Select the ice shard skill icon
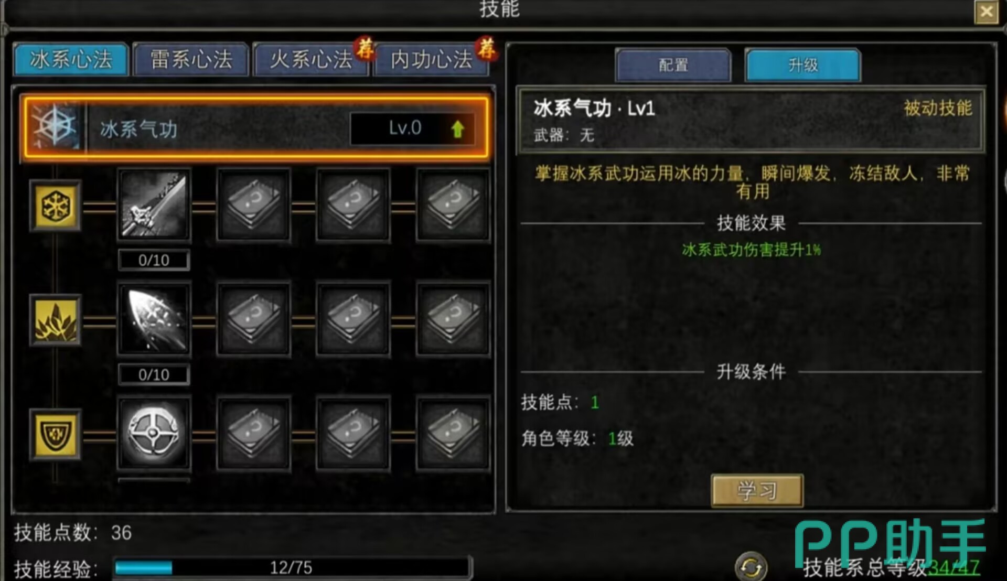Screen dimensions: 1007x581 [154, 319]
